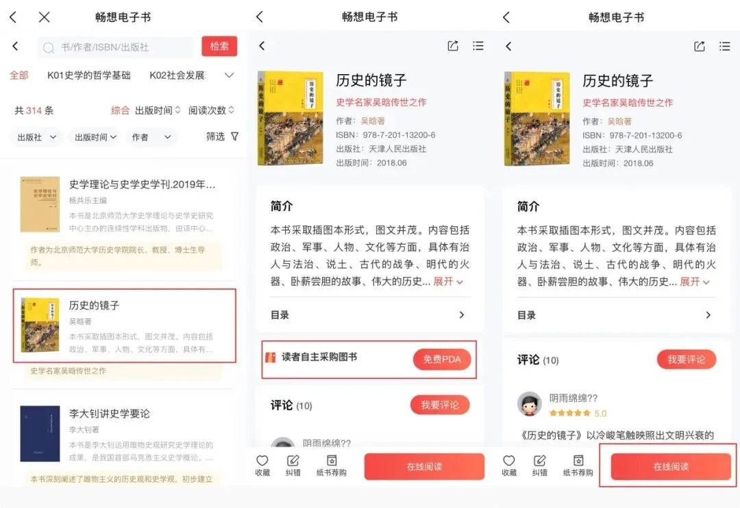The image size is (740, 508).
Task: Tap the 纠错 edit icon in right panel
Action: [539, 460]
